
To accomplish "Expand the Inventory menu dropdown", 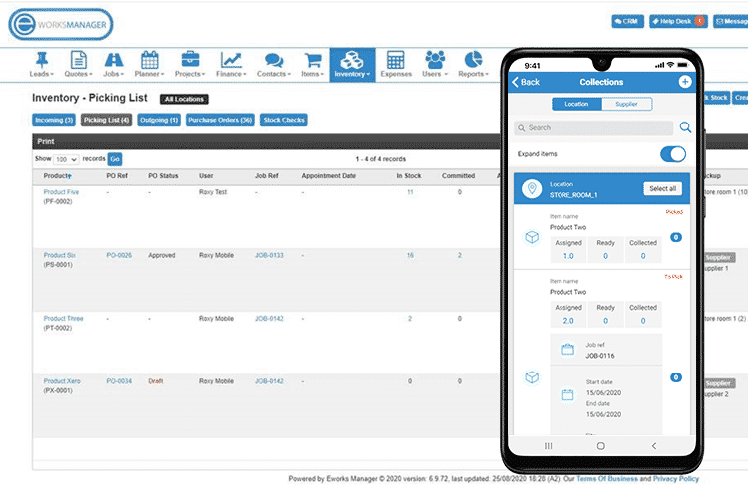I will [352, 64].
